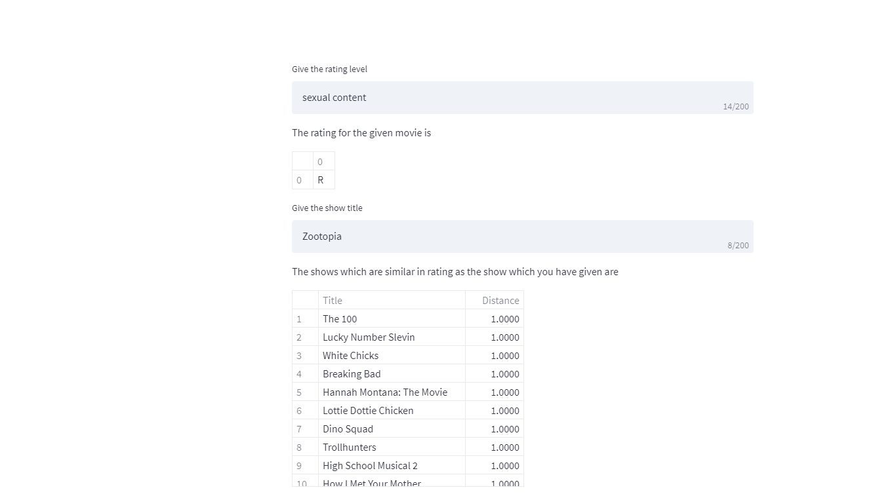The image size is (875, 494).
Task: Select 'Hannah Montana: The Movie' row title
Action: (x=385, y=392)
